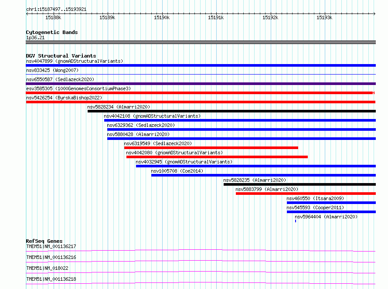
Task: Click the gray 1p36.21 cytogenetic band bar
Action: tap(201, 42)
